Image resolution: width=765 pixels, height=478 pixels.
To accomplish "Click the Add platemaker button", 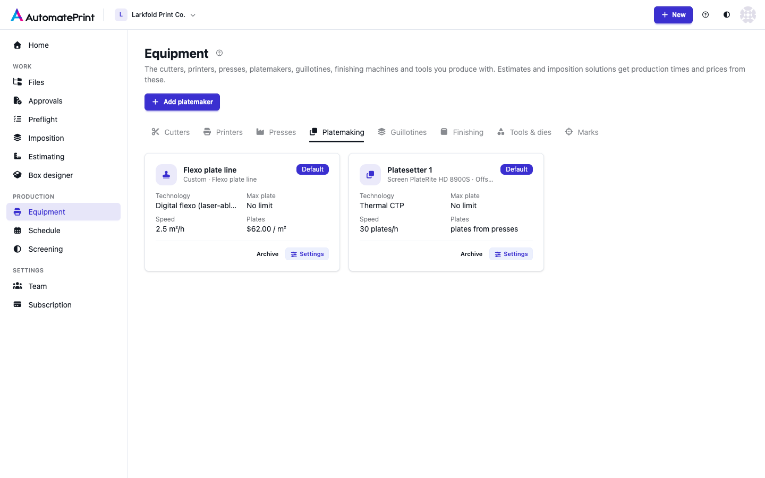I will [x=182, y=102].
